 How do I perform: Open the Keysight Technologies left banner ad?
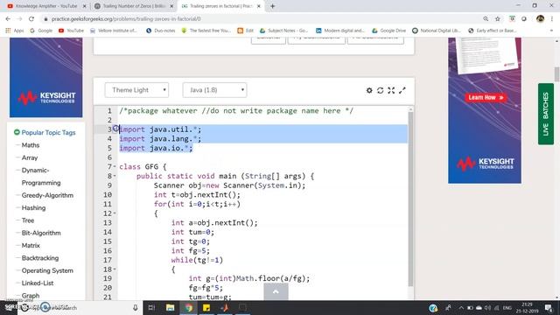(46, 78)
